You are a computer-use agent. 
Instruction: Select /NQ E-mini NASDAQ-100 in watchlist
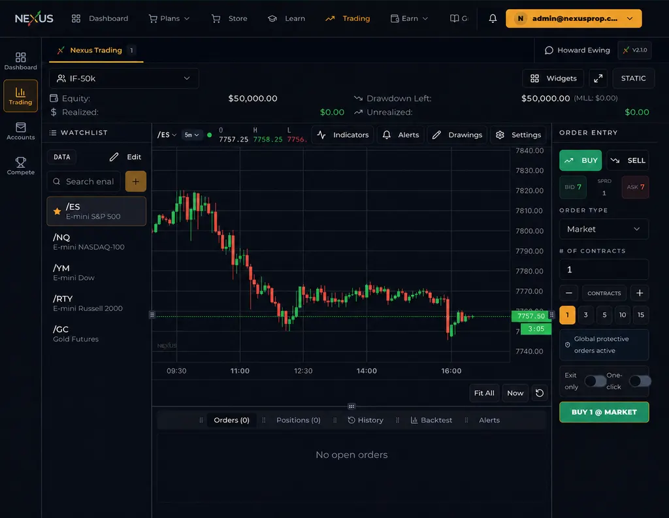97,242
